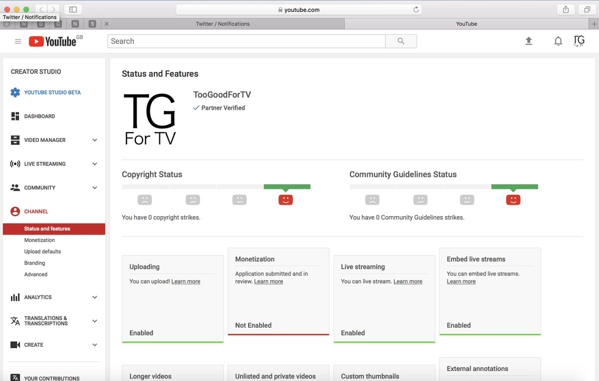Screen dimensions: 599x381
Task: Click the 0 Community Guidelines strikes text
Action: (407, 218)
